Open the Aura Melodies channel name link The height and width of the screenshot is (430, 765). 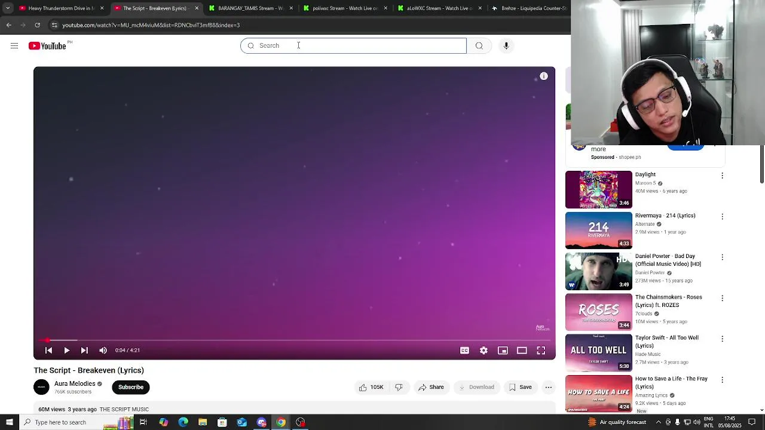(x=75, y=384)
